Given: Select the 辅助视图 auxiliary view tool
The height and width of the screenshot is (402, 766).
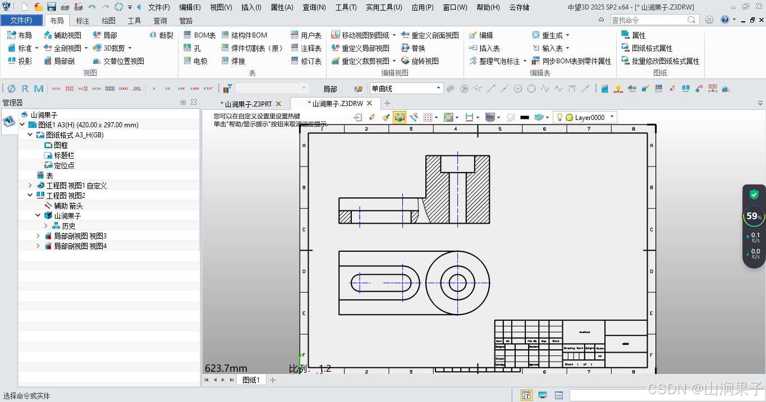Looking at the screenshot, I should pos(62,35).
